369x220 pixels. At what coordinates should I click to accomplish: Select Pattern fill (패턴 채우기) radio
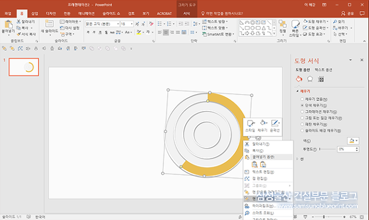pyautogui.click(x=302, y=124)
